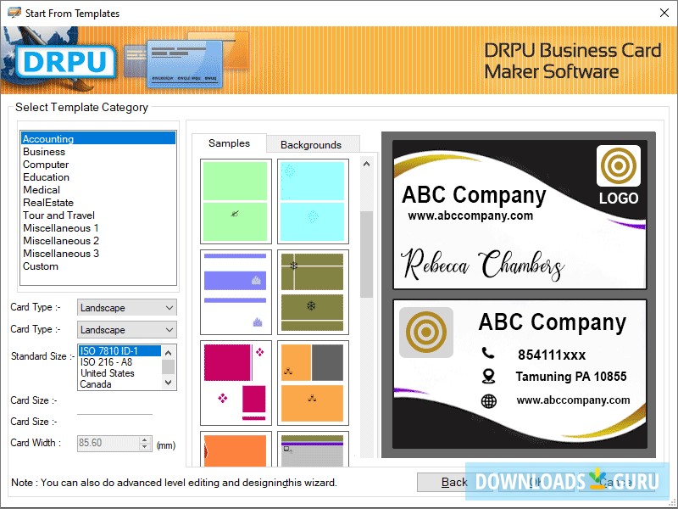Select ISO 7810 ID-1 standard size
The height and width of the screenshot is (509, 678).
(x=119, y=350)
